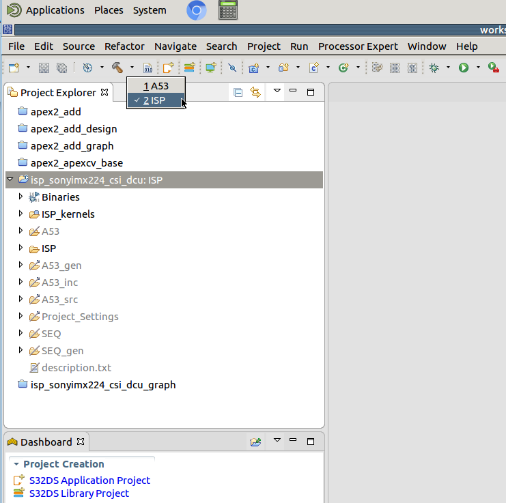Open the Run dropdown arrow
This screenshot has height=503, width=506.
[x=478, y=68]
